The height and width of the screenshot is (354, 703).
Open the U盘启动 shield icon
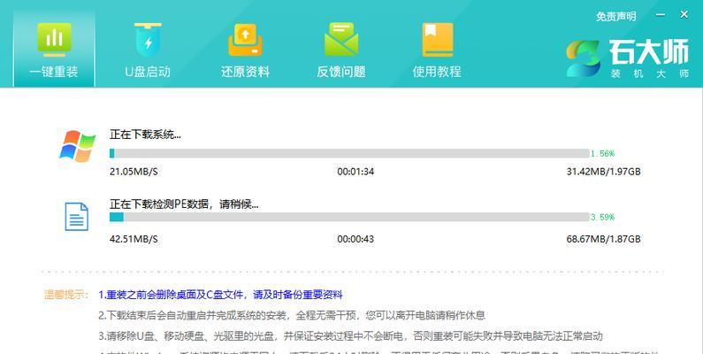point(148,40)
